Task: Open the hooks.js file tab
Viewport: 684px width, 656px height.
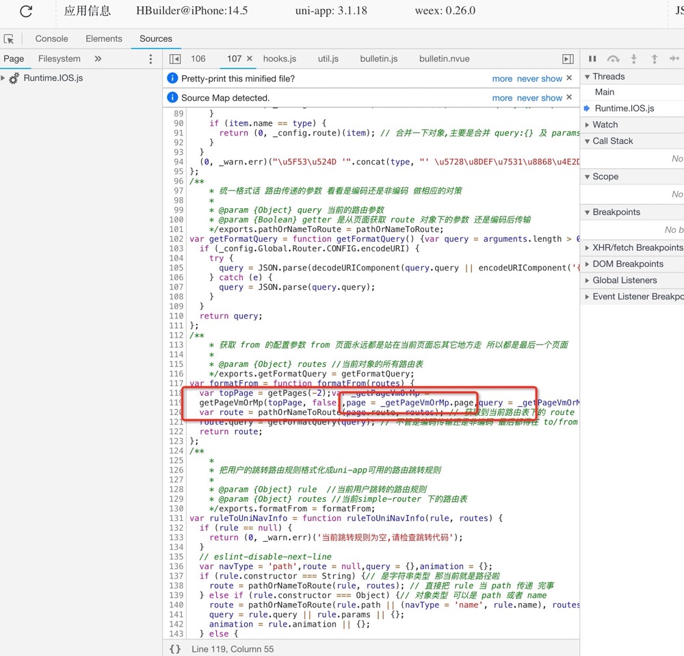Action: (279, 59)
